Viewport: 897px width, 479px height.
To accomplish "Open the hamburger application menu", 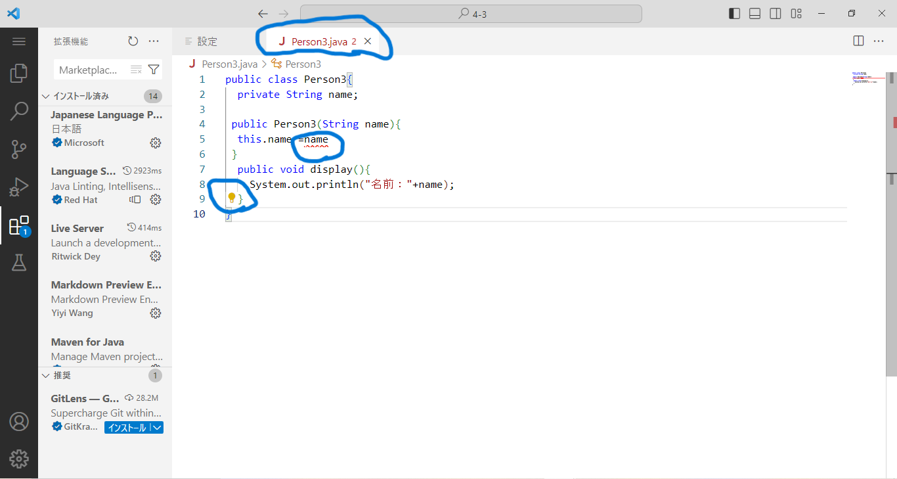I will (x=19, y=41).
